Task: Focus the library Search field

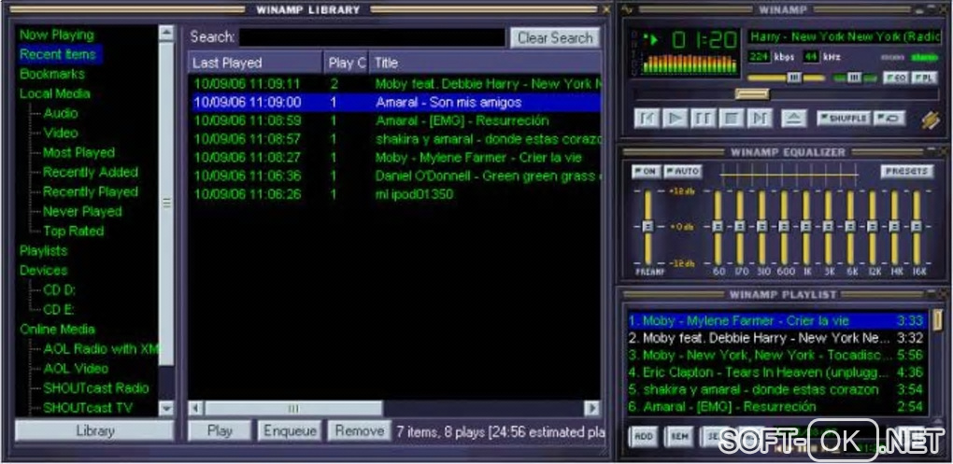Action: [372, 37]
